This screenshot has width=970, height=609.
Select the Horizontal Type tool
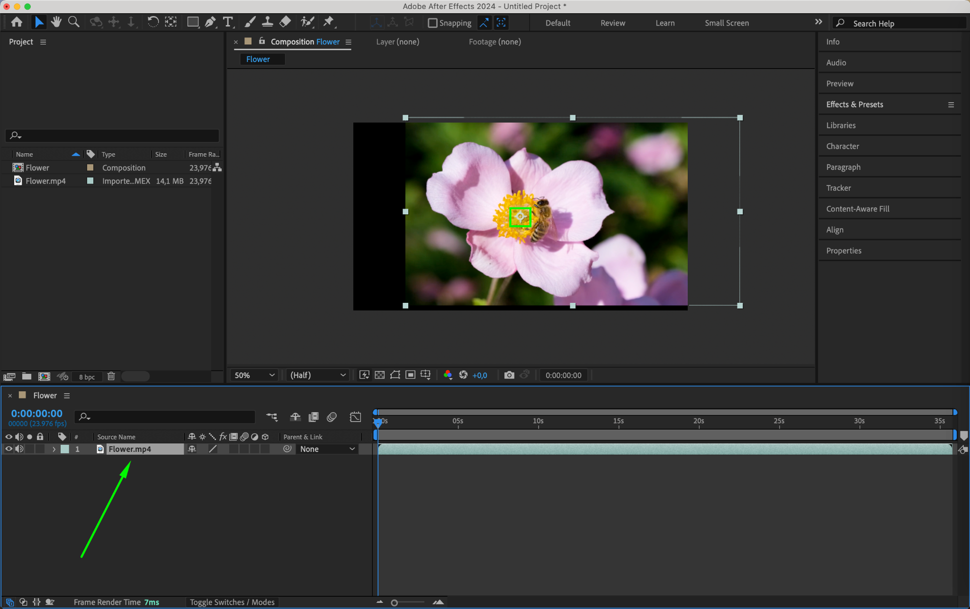pos(228,22)
